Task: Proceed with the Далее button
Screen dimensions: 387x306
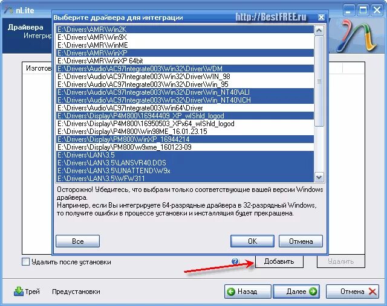Action: 296,292
